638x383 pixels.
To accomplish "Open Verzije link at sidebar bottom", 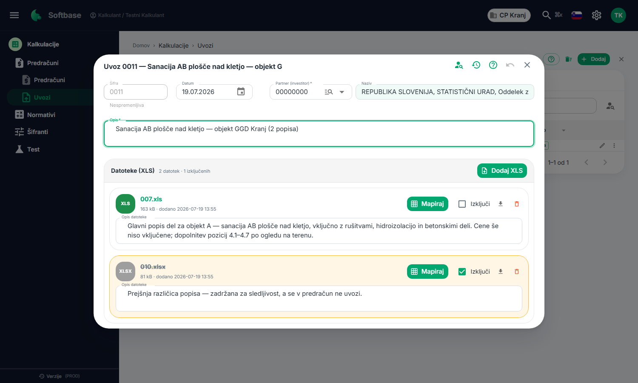I will [x=54, y=376].
